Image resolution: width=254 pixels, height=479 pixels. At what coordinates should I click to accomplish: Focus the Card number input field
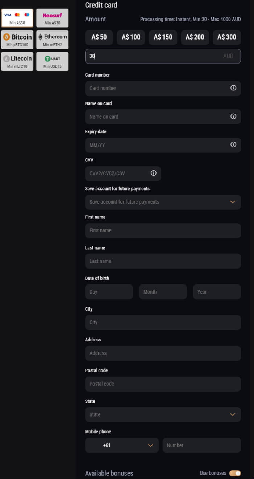pyautogui.click(x=163, y=88)
